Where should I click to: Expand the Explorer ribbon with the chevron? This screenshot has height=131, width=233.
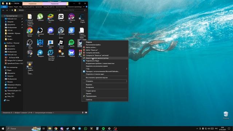[x=84, y=7]
